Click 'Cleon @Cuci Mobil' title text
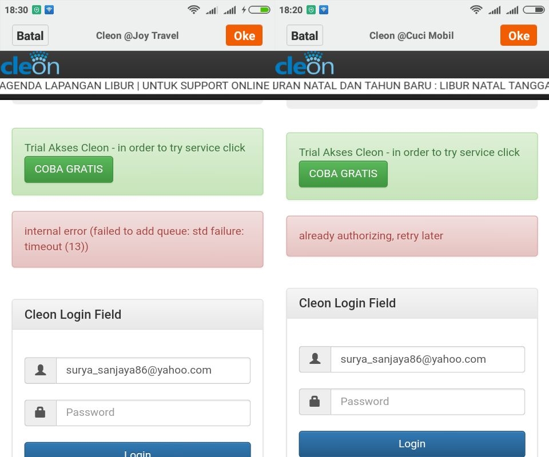Image resolution: width=549 pixels, height=457 pixels. 411,35
